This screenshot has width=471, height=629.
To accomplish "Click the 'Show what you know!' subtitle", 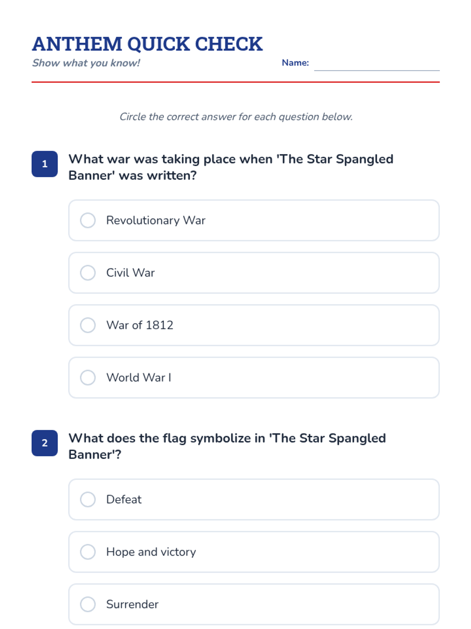I will 86,63.
